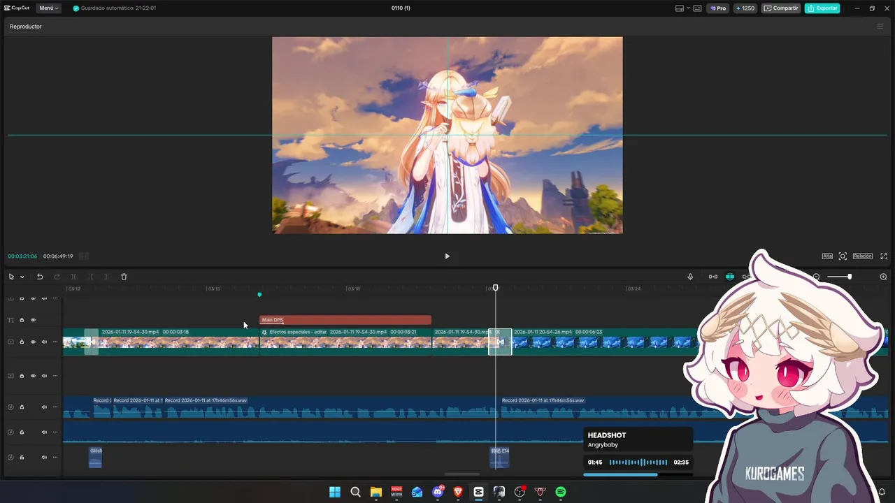Open Spotify from taskbar
895x503 pixels.
tap(561, 492)
